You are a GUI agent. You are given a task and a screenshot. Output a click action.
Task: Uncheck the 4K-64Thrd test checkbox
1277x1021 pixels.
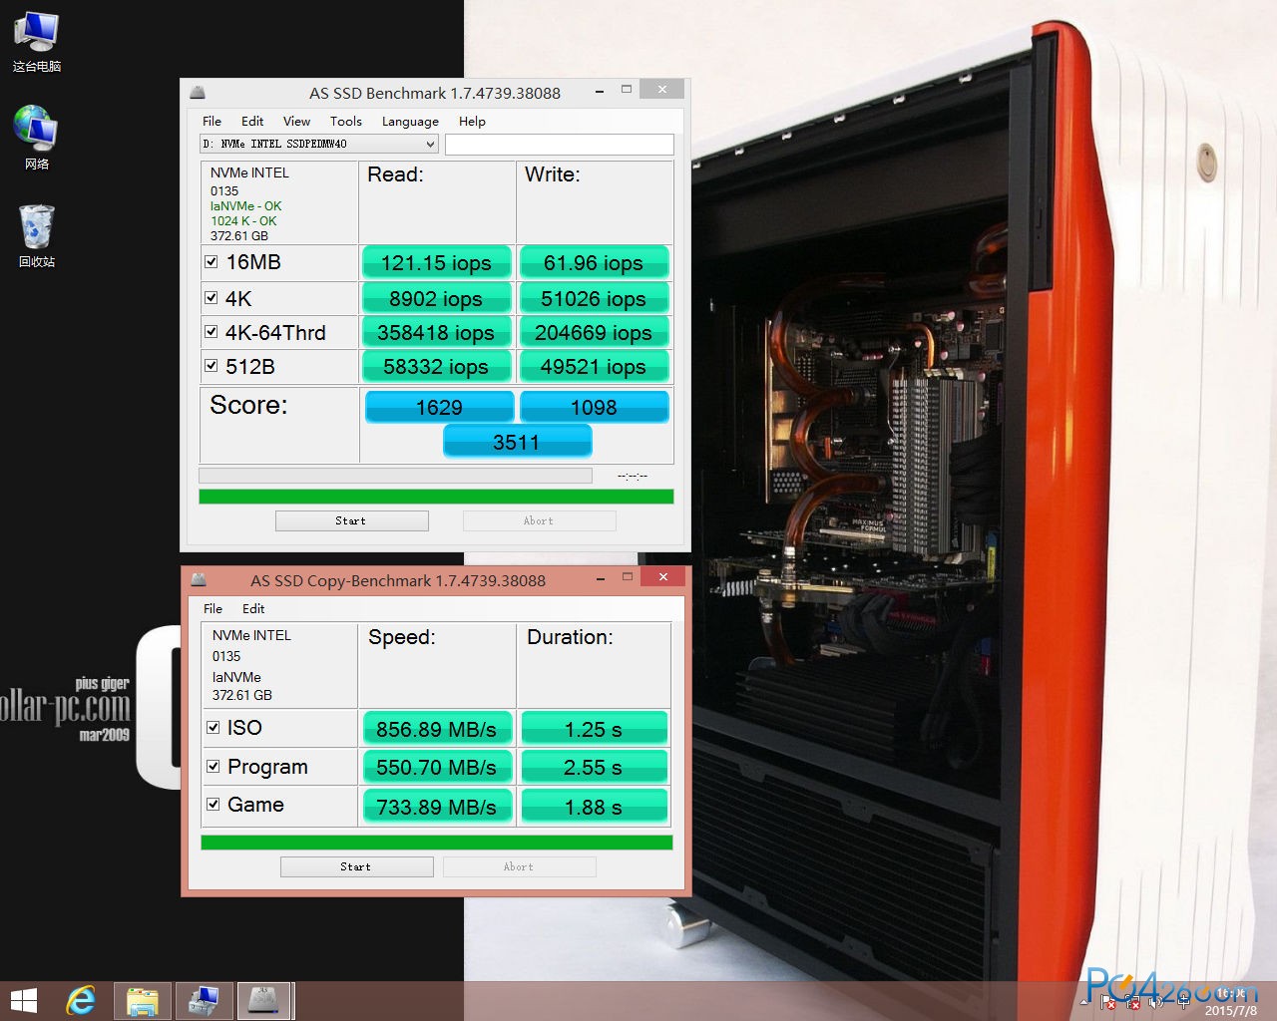point(211,331)
